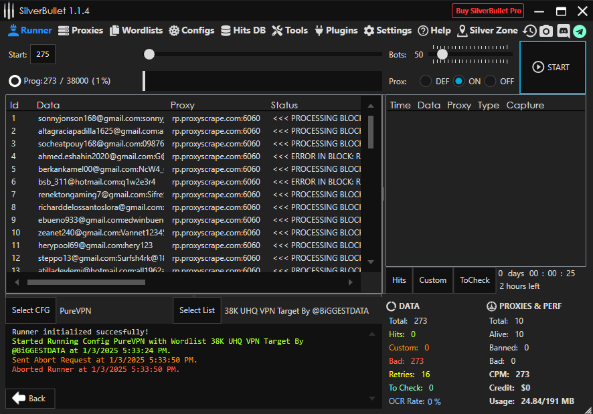Open the Proxies section
Image resolution: width=593 pixels, height=414 pixels.
point(80,30)
